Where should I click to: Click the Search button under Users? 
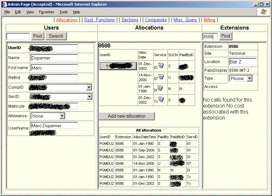pos(56,36)
